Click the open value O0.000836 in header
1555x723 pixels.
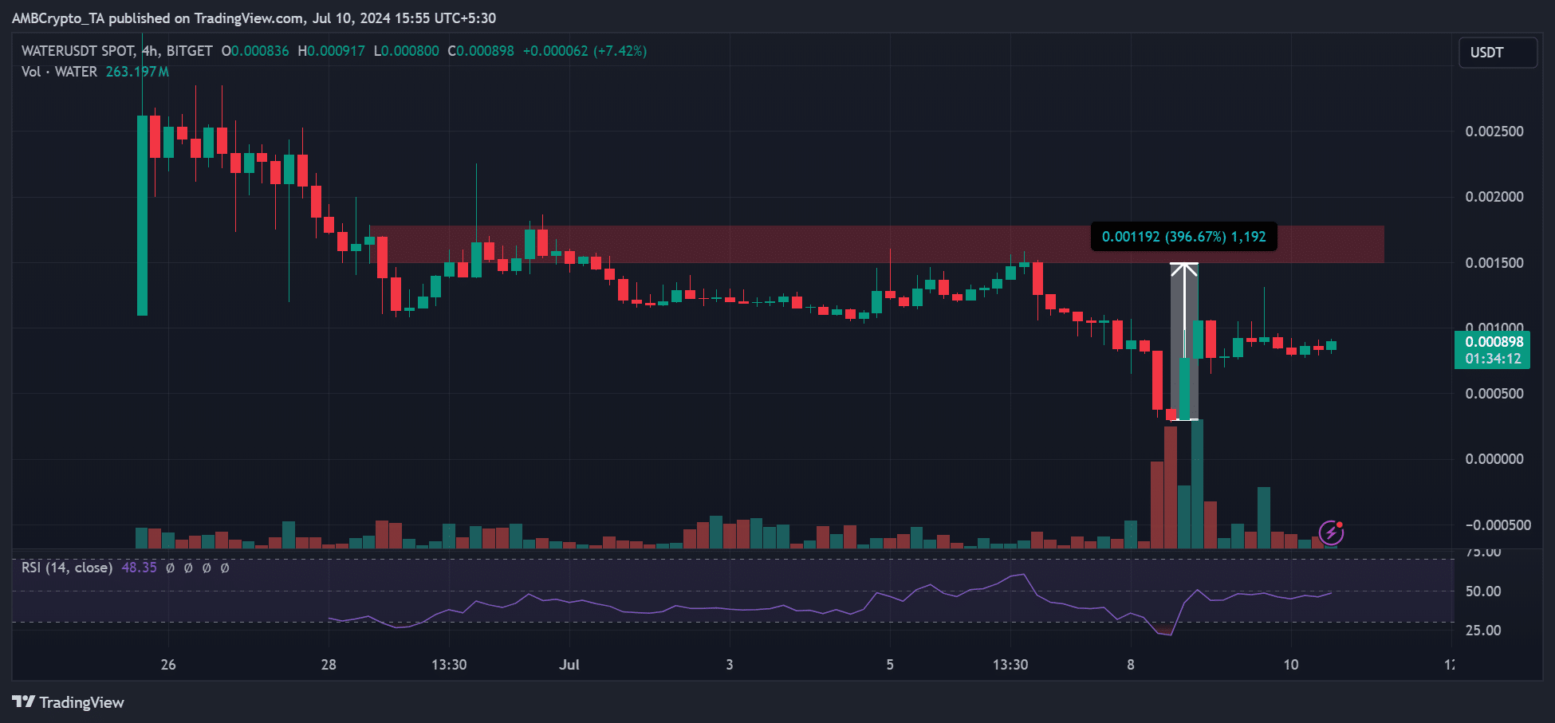[x=255, y=51]
